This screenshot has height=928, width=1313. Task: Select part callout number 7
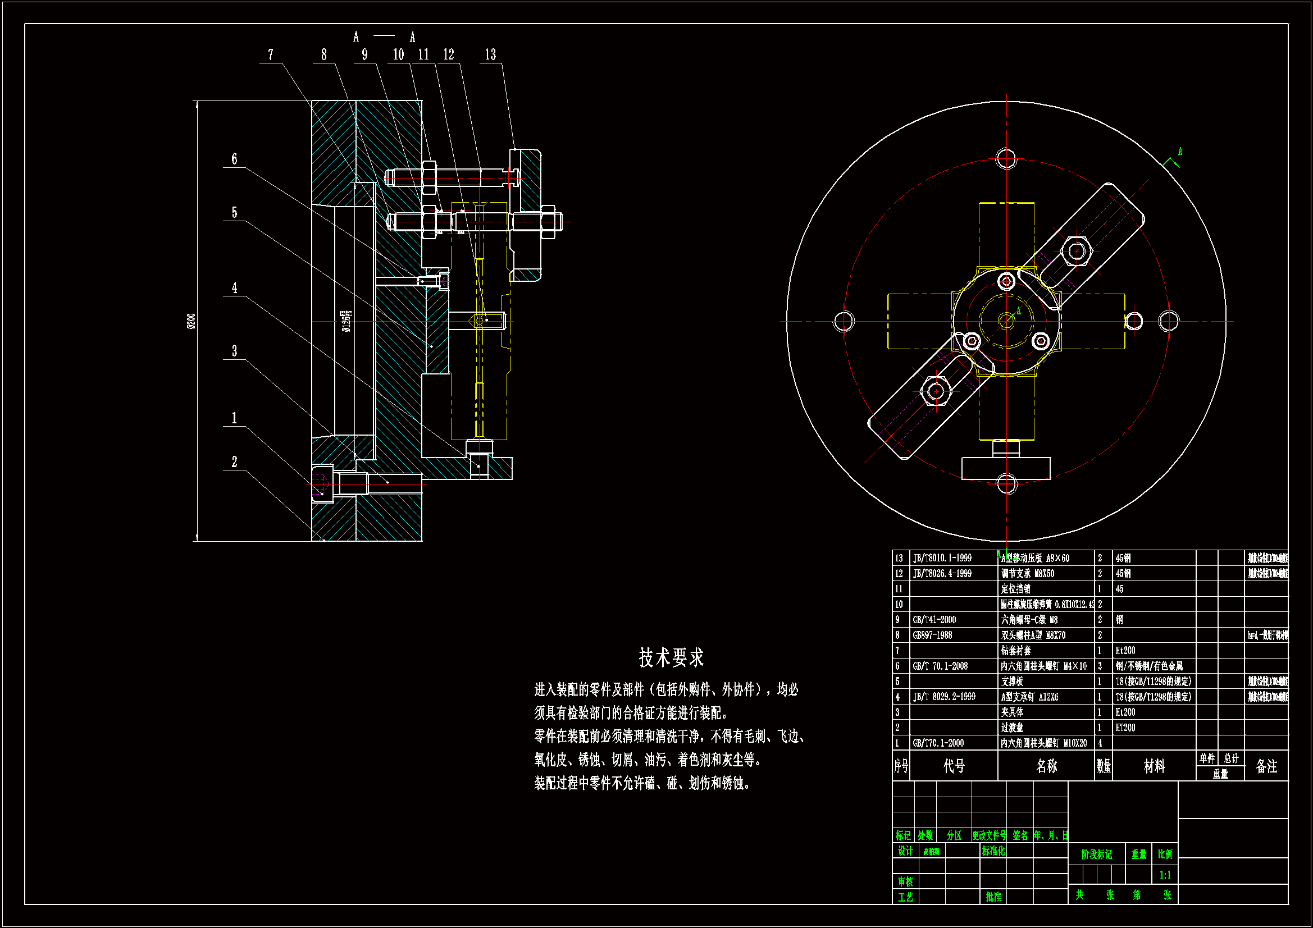coord(271,55)
